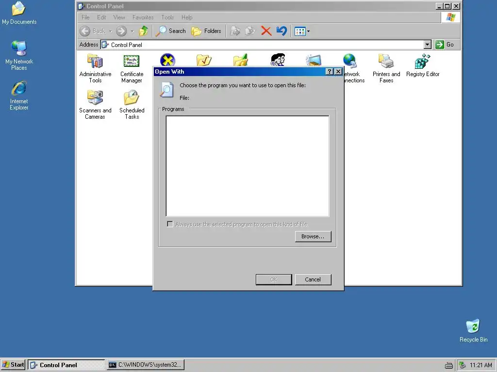
Task: Click the Address bar field
Action: [263, 45]
